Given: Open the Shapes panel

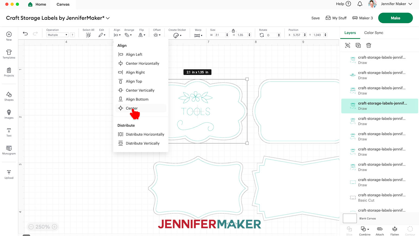Looking at the screenshot, I should [9, 96].
